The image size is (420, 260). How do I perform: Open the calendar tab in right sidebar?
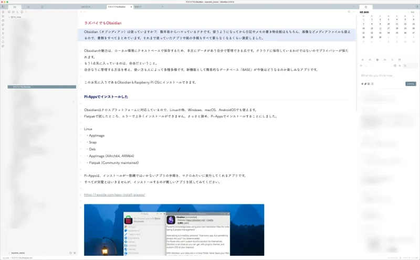point(366,7)
